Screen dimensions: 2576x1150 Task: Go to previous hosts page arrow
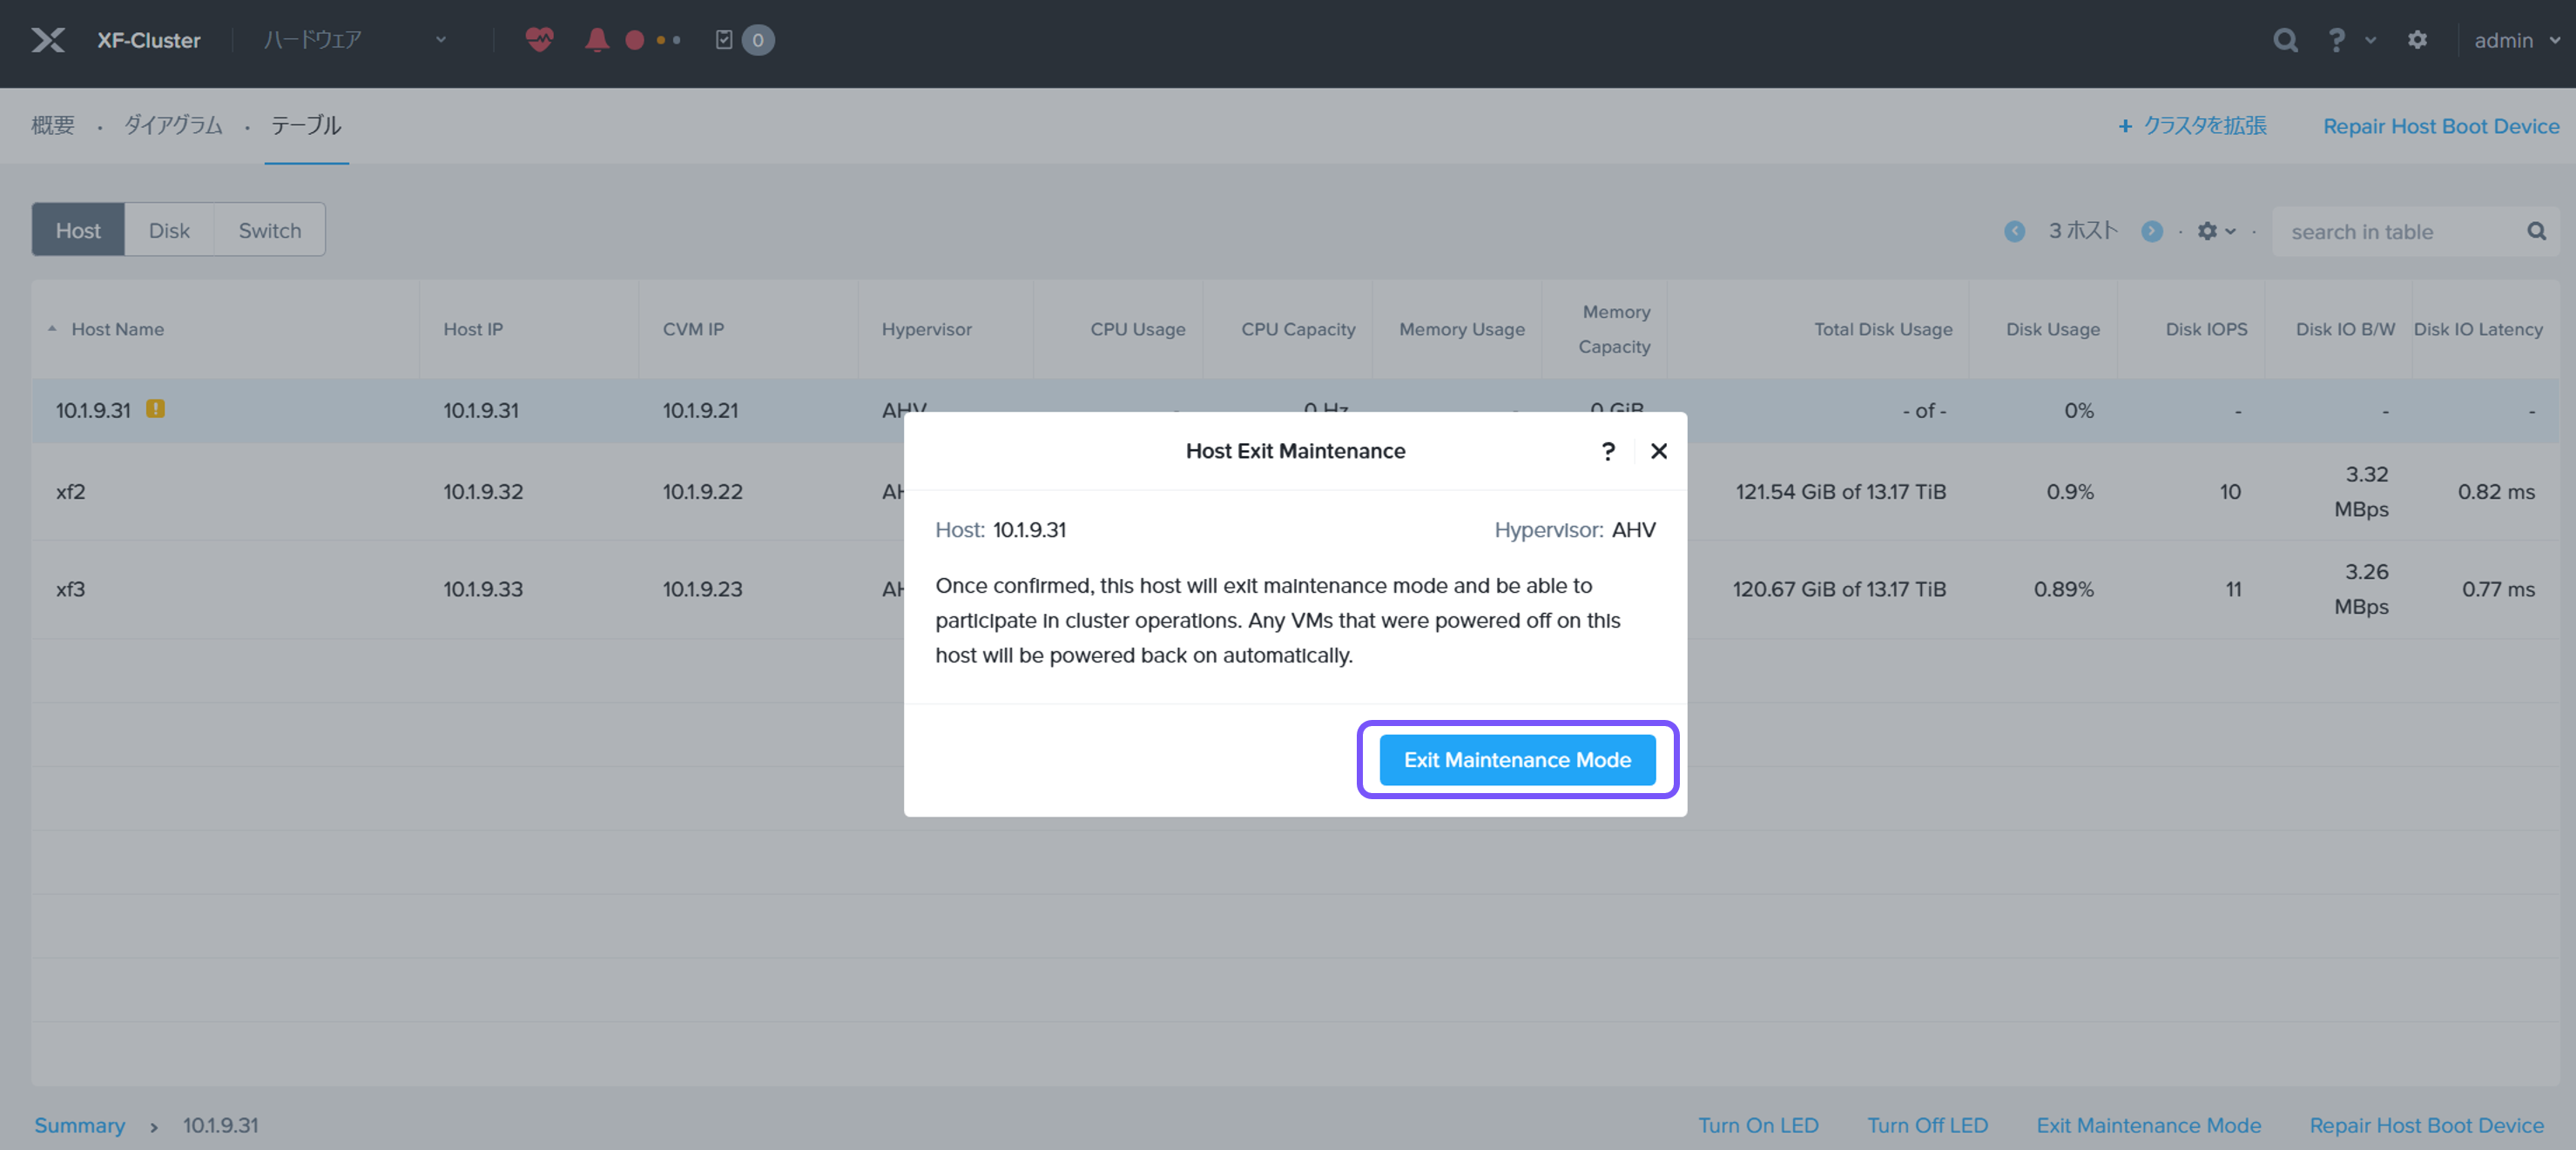point(2014,231)
